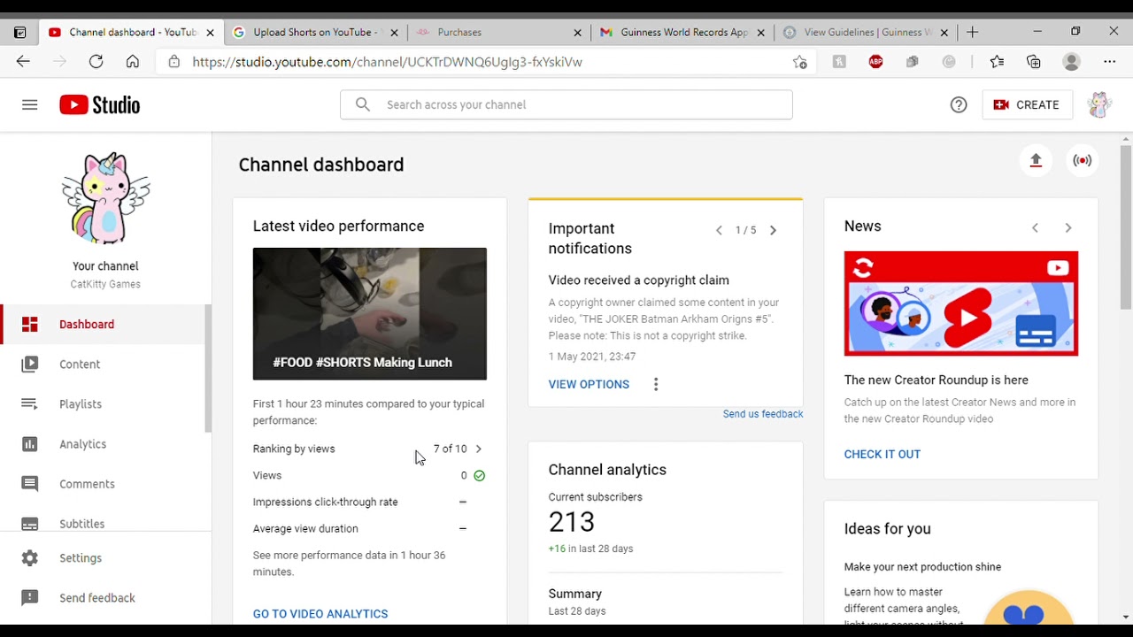Reload the page with the refresh icon
Viewport: 1133px width, 637px height.
click(96, 61)
